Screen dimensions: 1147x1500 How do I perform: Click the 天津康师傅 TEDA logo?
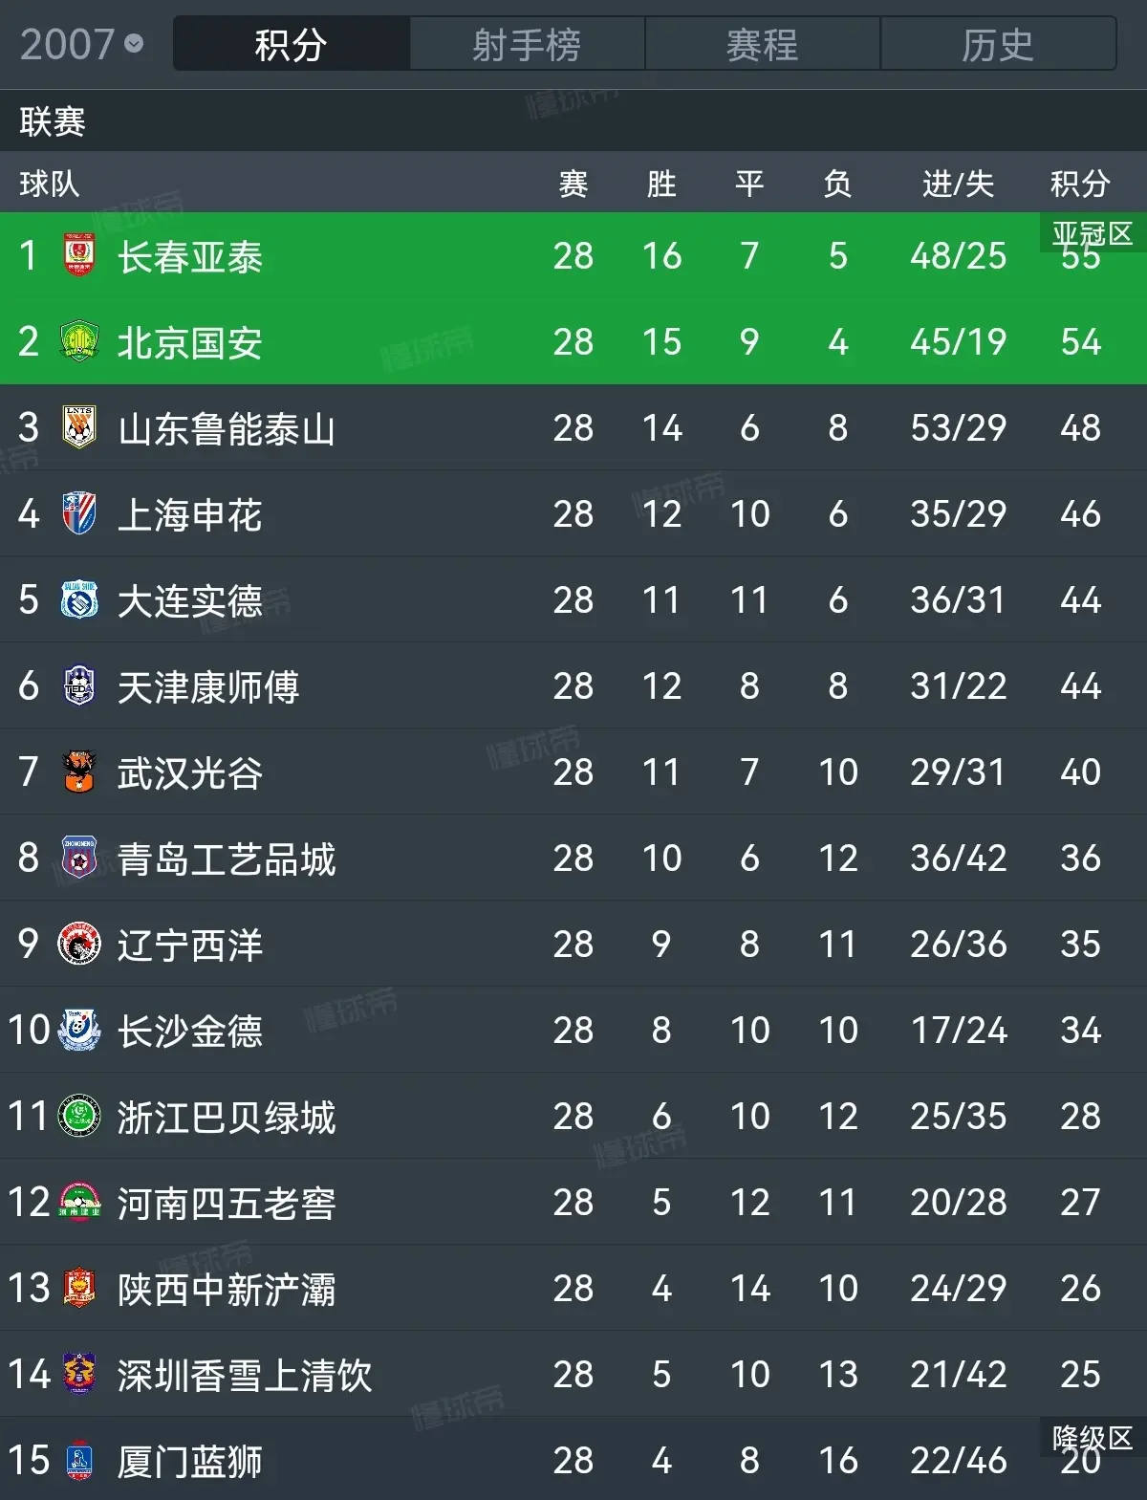79,685
